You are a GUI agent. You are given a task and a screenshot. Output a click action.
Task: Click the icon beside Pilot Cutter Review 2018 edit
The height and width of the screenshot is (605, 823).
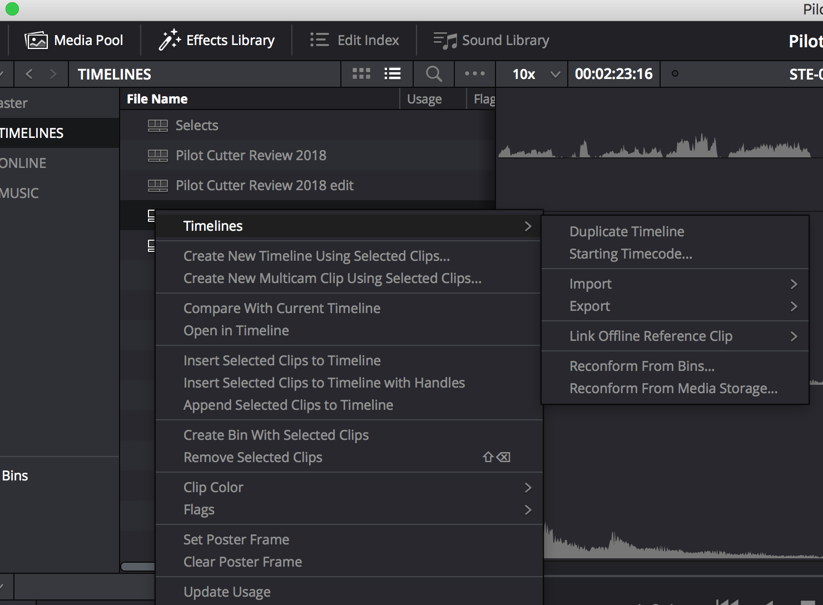pyautogui.click(x=158, y=186)
